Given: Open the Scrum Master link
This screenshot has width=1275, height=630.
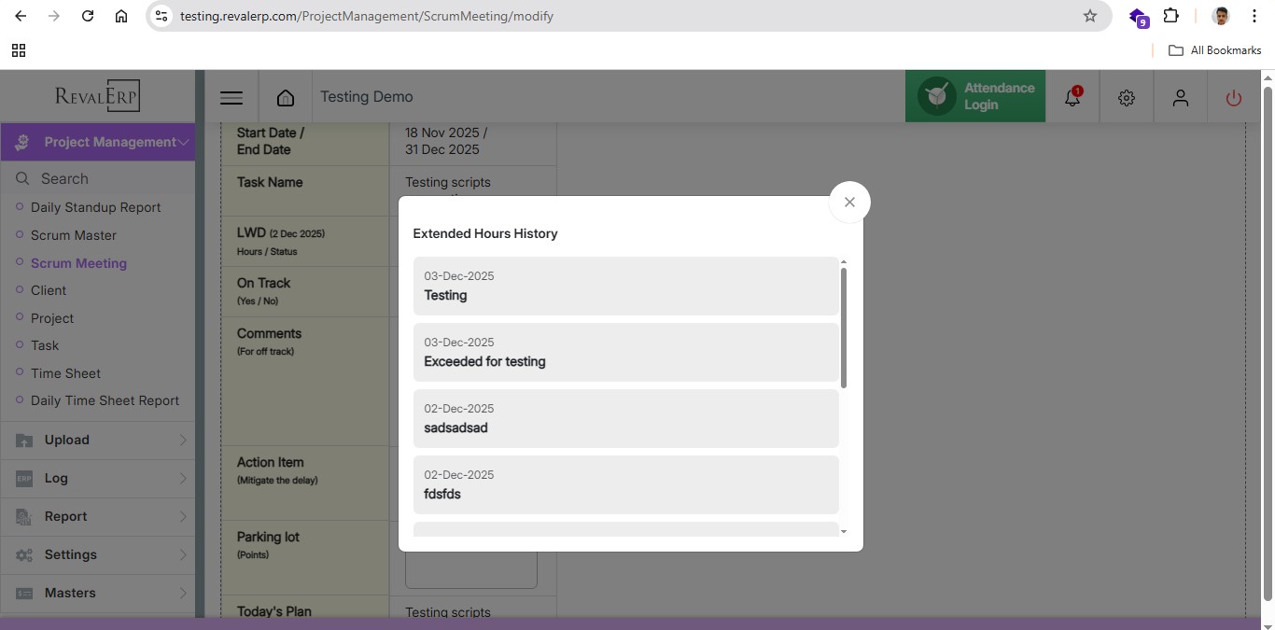Looking at the screenshot, I should 73,235.
